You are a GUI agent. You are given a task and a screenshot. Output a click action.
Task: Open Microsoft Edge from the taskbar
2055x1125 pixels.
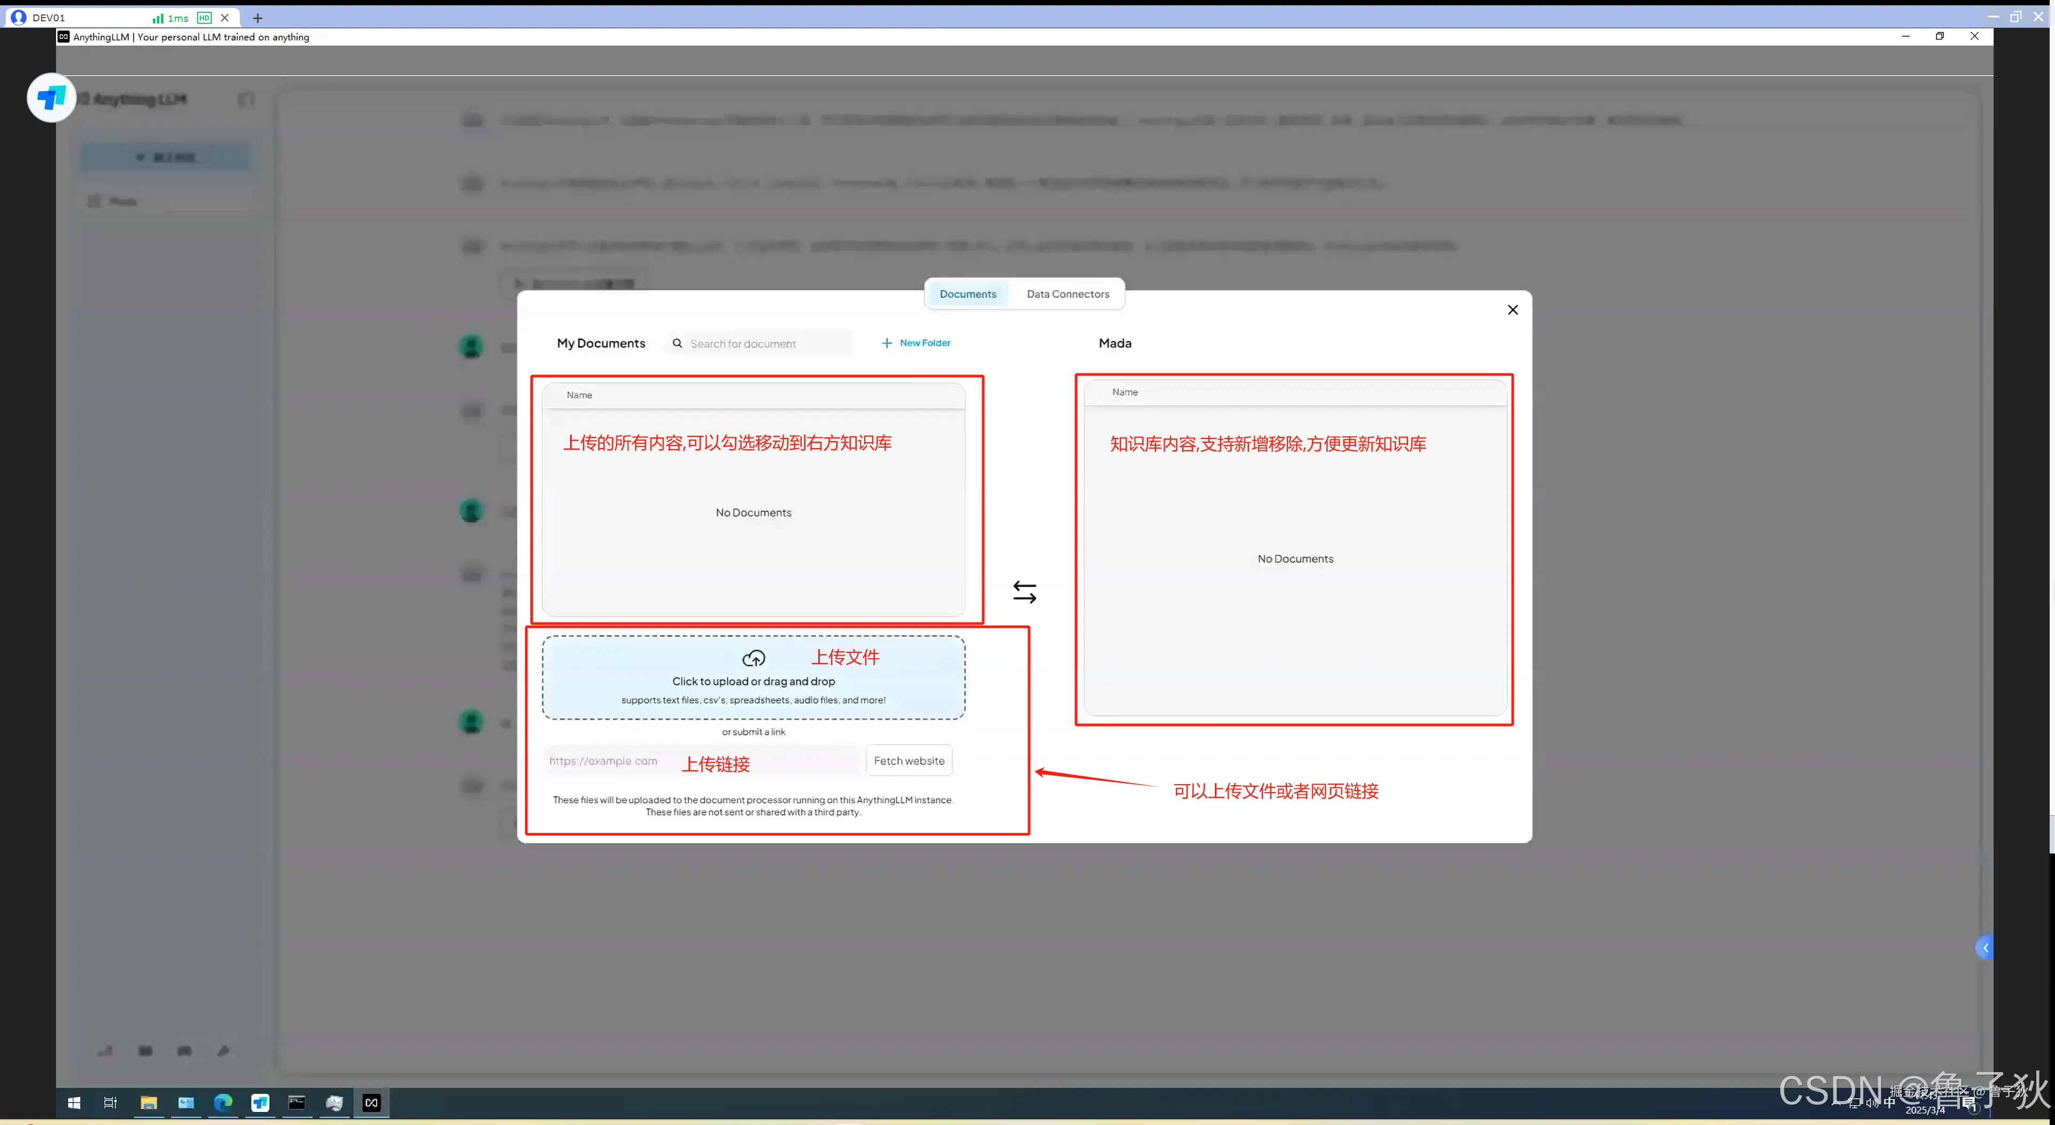click(x=223, y=1103)
